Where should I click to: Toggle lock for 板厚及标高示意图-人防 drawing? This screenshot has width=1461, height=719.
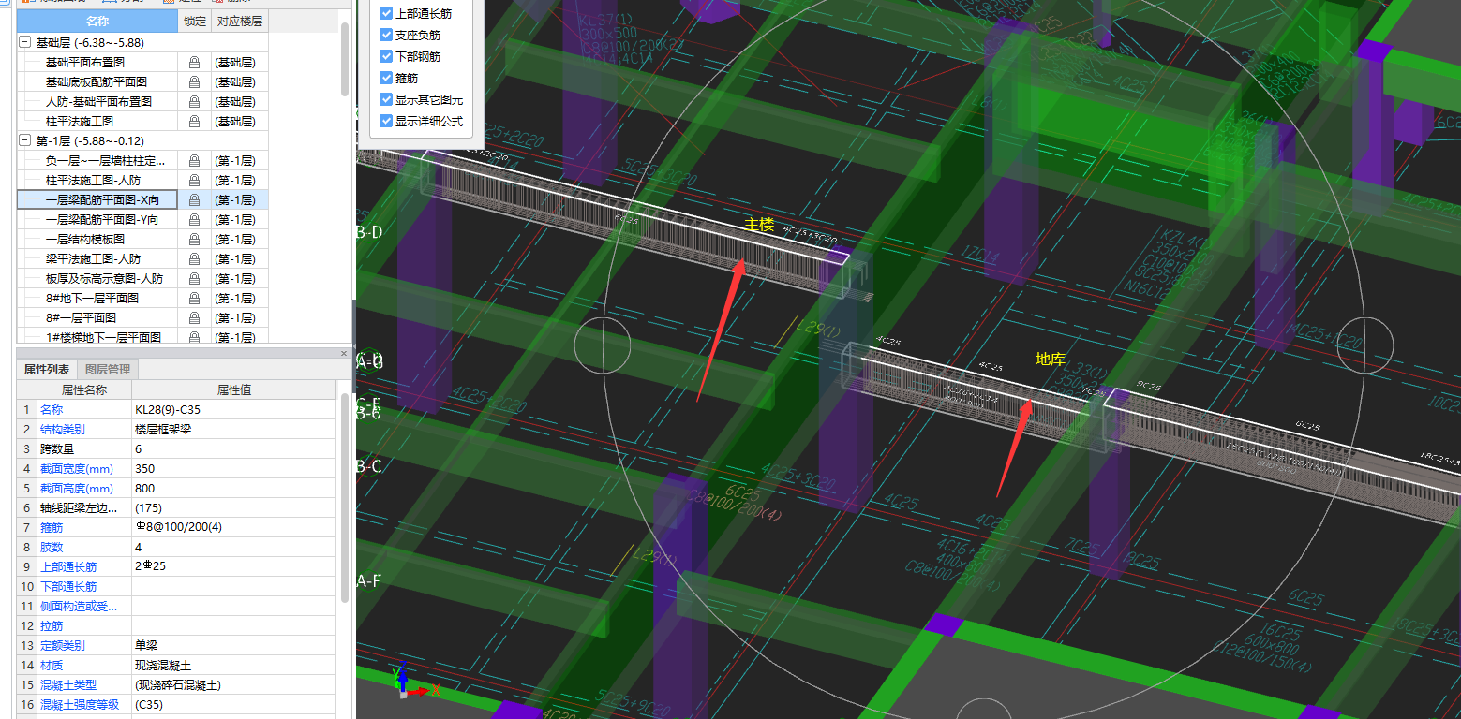194,278
